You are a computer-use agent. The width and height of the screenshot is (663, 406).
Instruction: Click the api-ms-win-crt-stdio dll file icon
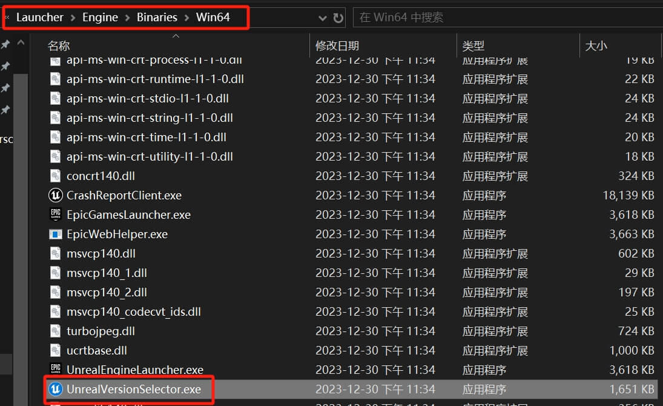pyautogui.click(x=55, y=99)
